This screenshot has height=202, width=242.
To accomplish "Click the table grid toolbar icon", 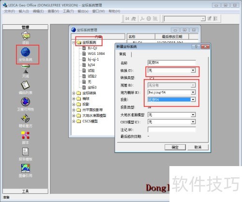I will click(155, 19).
